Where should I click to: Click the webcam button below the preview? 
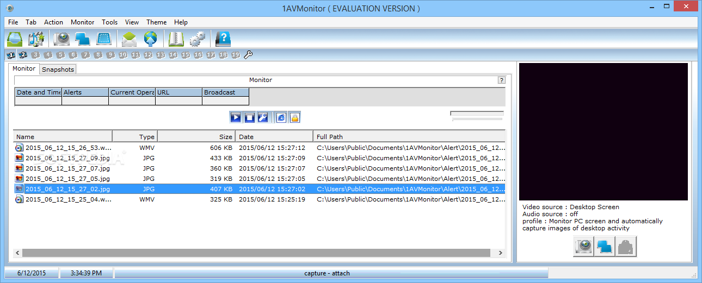tap(583, 246)
